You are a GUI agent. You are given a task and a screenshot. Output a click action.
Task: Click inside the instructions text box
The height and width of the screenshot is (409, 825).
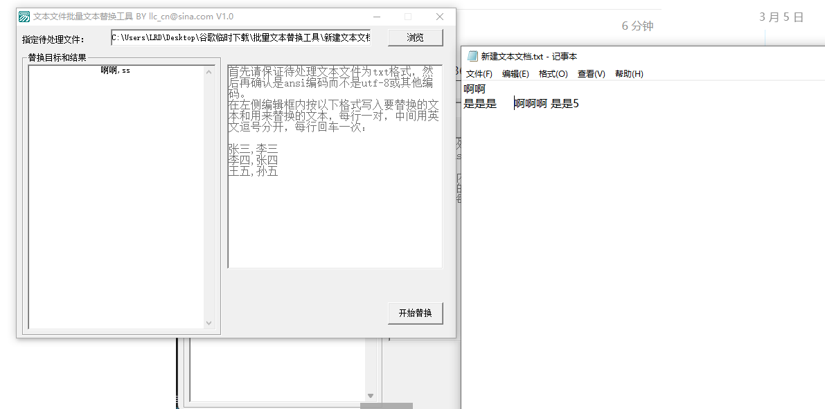(x=335, y=208)
